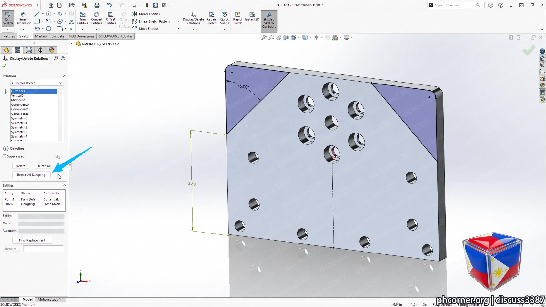Click the Zoom to Fit icon
This screenshot has height=307, width=546.
[264, 38]
